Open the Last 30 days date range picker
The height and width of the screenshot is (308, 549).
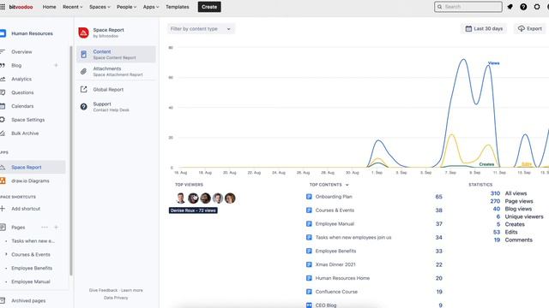[484, 28]
